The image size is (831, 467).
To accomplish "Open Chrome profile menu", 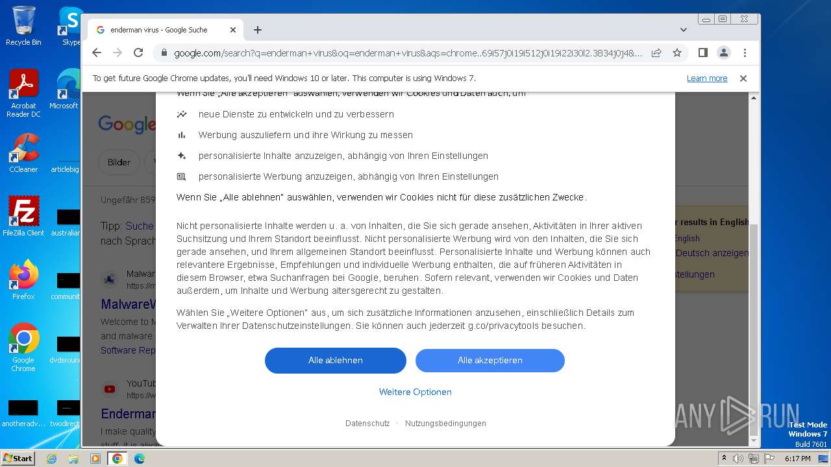I will point(723,53).
